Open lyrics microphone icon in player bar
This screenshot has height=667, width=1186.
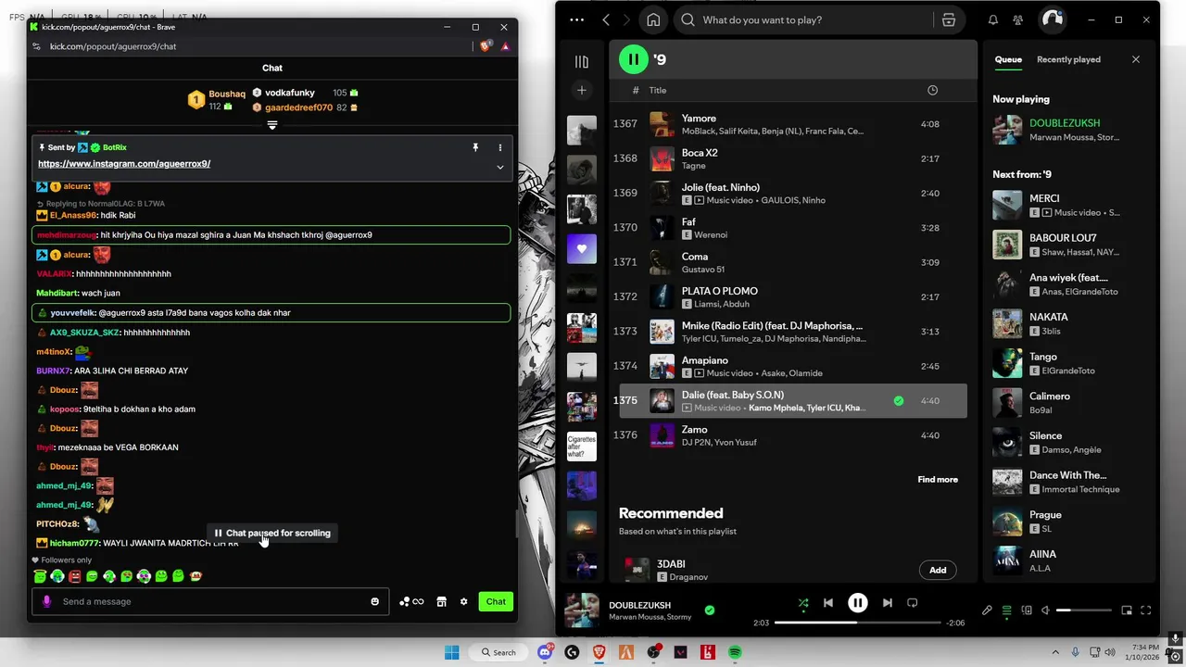click(987, 610)
